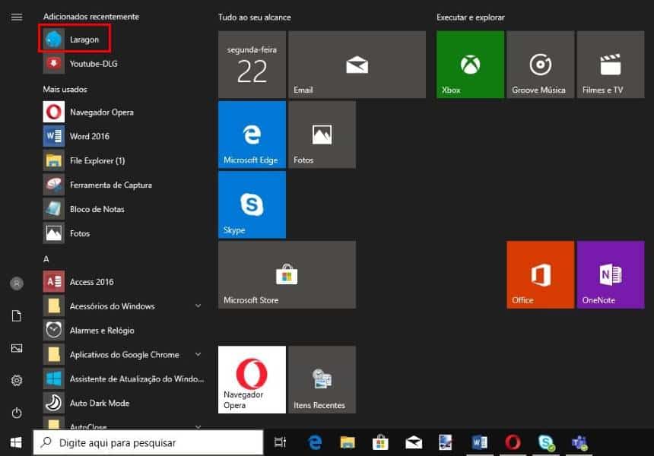Open the Filmes e TV tile
This screenshot has height=456, width=654.
tap(610, 65)
